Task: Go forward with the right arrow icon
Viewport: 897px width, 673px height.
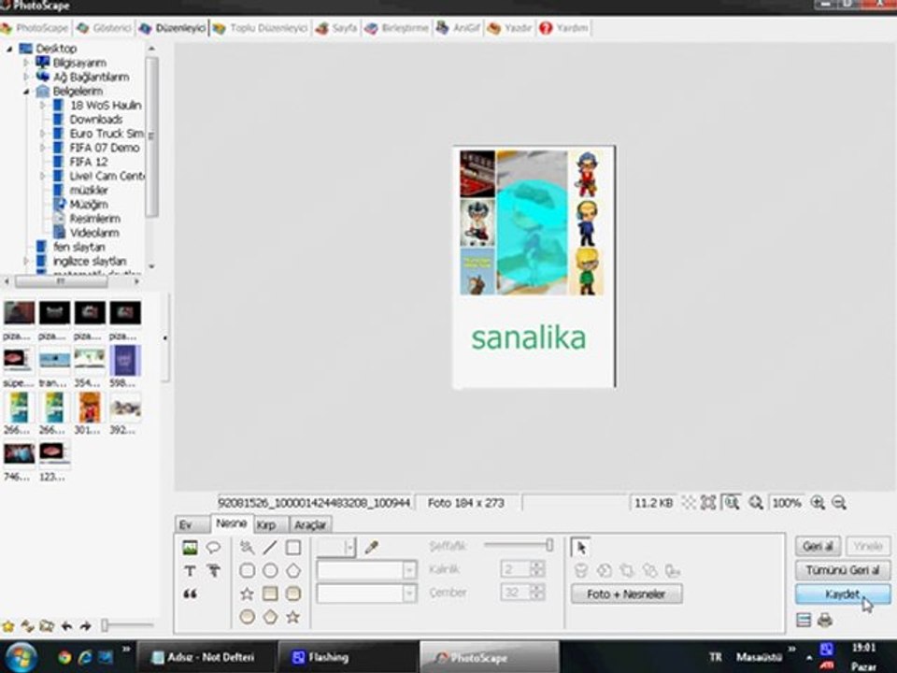Action: tap(85, 626)
